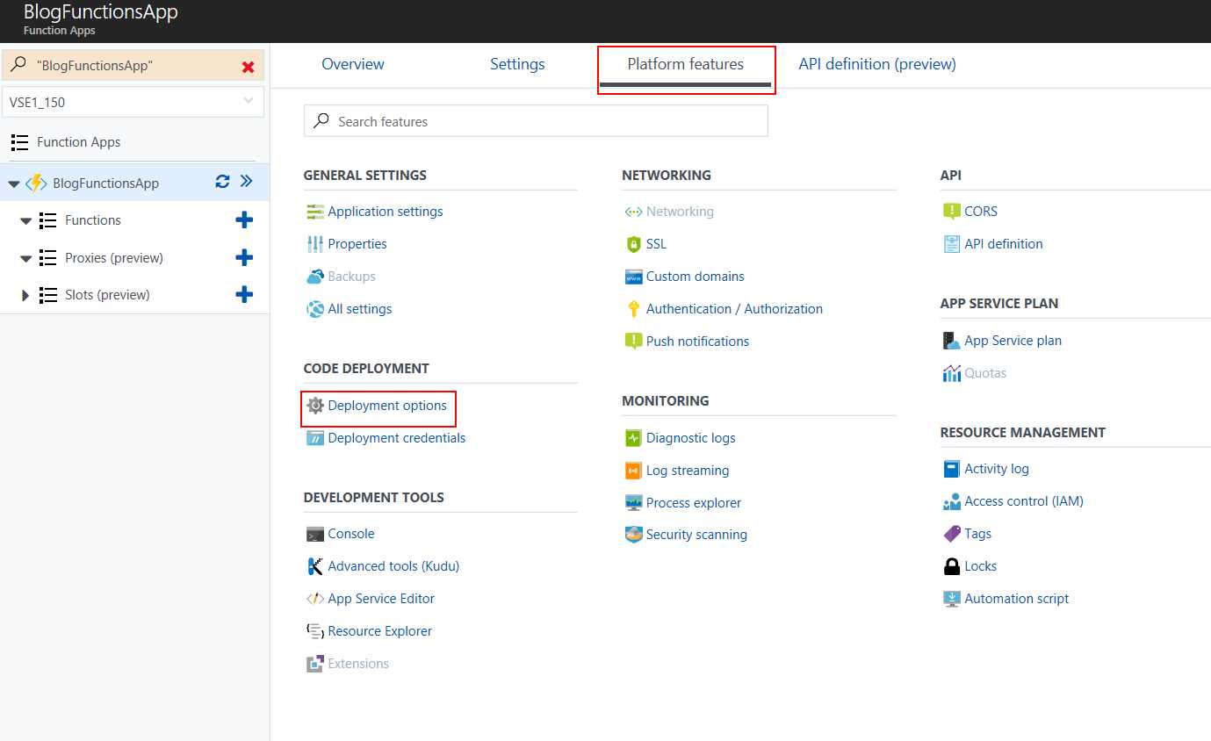
Task: Open Process explorer
Action: (x=693, y=502)
